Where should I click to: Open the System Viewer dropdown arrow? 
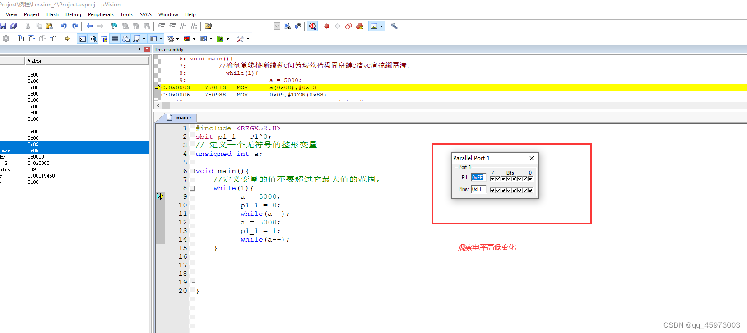point(227,39)
